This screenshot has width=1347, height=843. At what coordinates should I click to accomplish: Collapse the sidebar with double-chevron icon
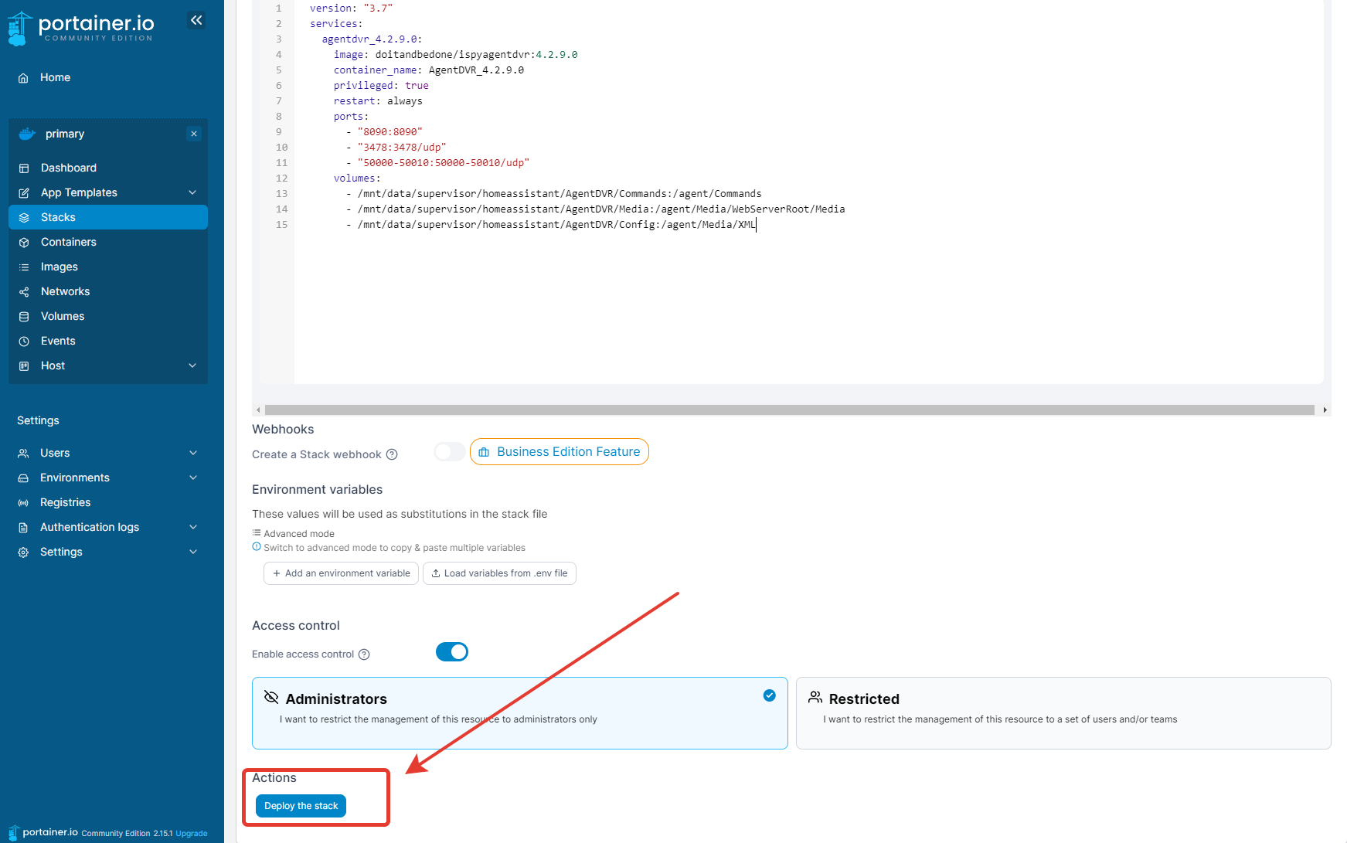[x=196, y=20]
